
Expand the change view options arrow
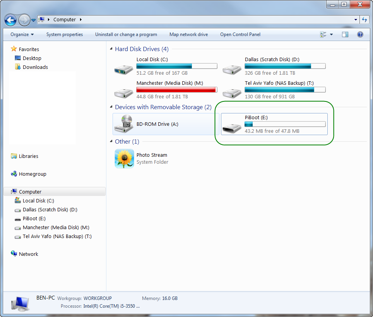(331, 34)
